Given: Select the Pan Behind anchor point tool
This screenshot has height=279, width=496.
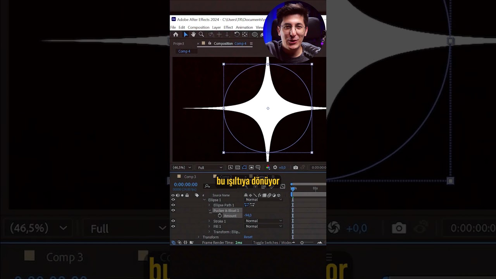Looking at the screenshot, I should click(245, 34).
